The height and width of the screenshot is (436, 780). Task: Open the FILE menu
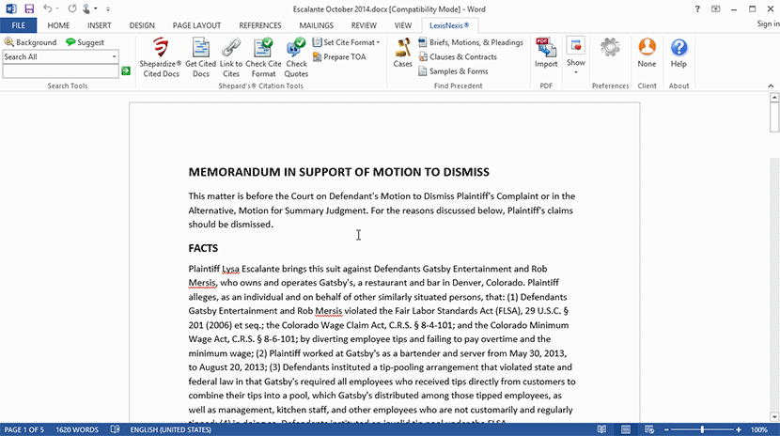pos(19,25)
